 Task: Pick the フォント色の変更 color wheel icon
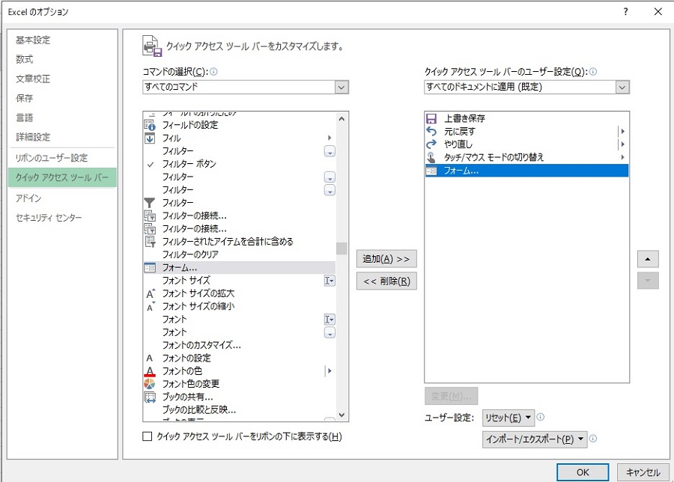pos(150,384)
